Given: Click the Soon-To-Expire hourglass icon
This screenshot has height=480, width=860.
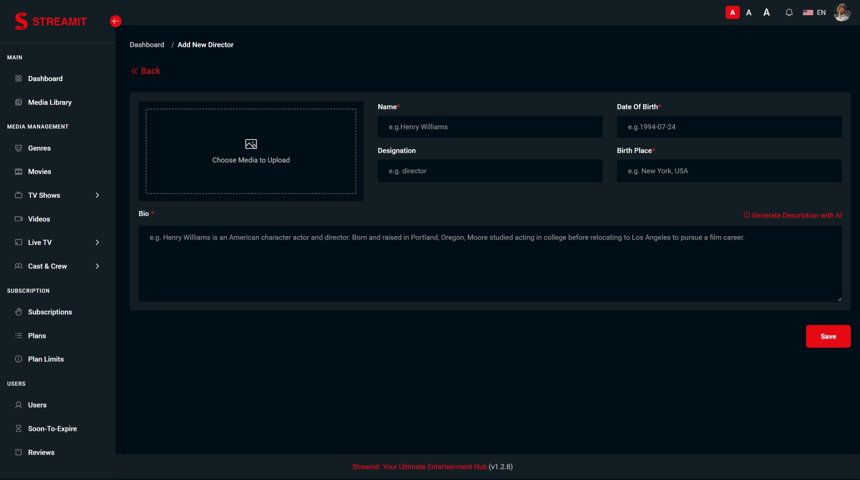Looking at the screenshot, I should click(19, 429).
